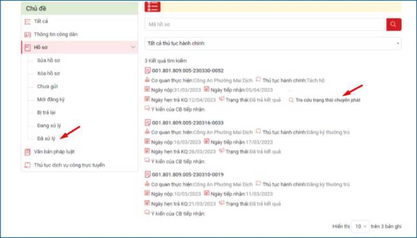Click the Văn bản pháp luật icon
This screenshot has width=417, height=238.
[27, 152]
